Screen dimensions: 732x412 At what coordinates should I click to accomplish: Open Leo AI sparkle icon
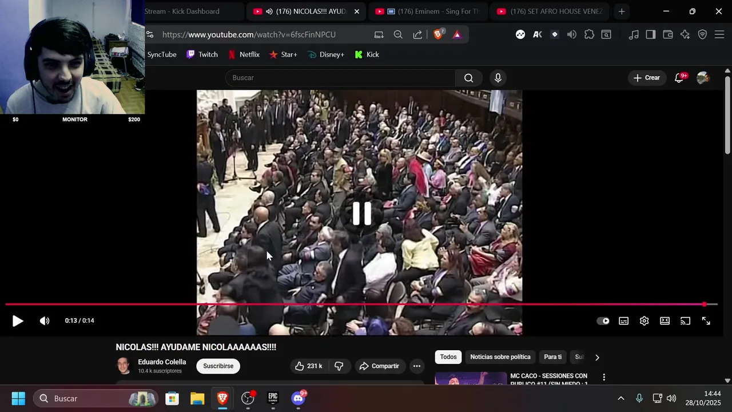click(x=685, y=35)
